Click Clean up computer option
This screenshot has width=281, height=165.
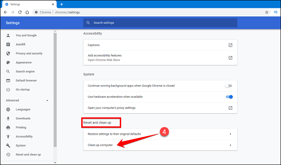pos(160,145)
